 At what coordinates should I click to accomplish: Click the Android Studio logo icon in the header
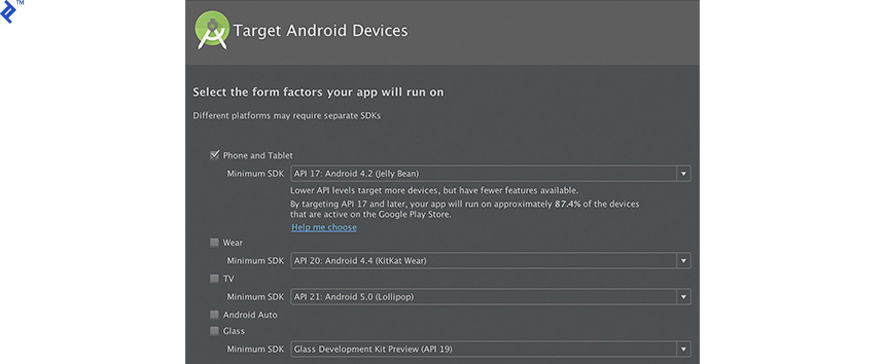(x=211, y=29)
